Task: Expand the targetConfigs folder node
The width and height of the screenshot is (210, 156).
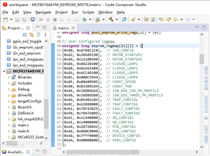Action: pos(9,101)
